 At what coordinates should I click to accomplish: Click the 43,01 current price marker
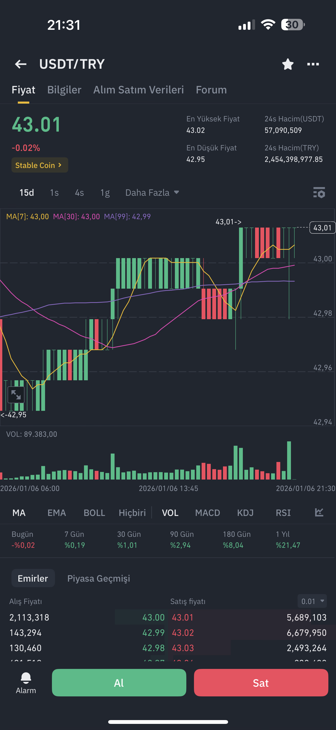pyautogui.click(x=323, y=228)
